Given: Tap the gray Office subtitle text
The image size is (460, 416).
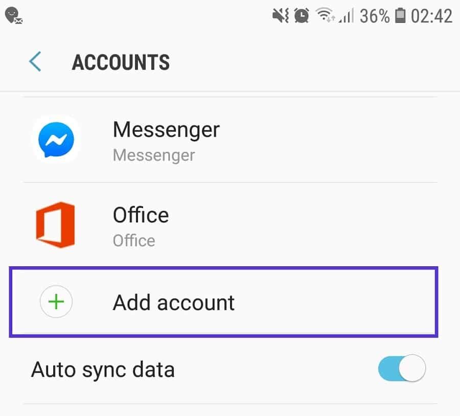Looking at the screenshot, I should 134,241.
